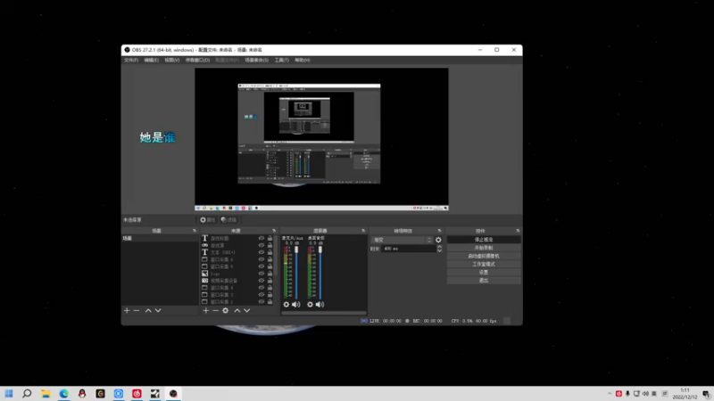Pop out the Sources (来源) dock panel

274,231
